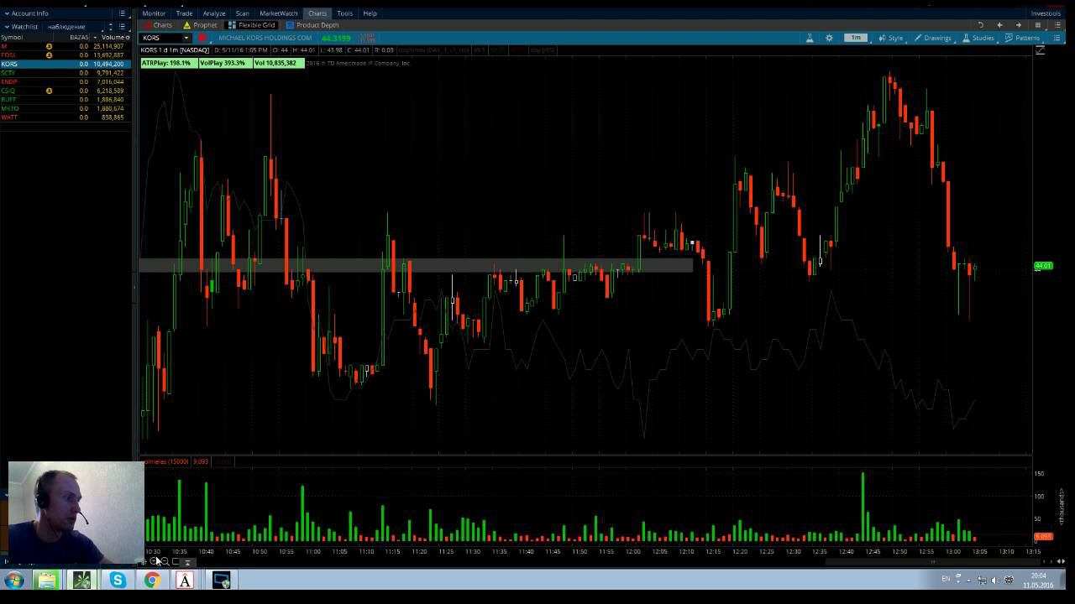Image resolution: width=1075 pixels, height=604 pixels.
Task: Open the Prophet sub-tab
Action: (x=200, y=25)
